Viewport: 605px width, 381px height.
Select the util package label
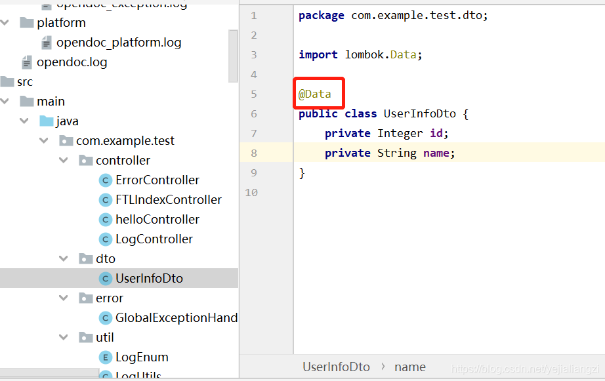tap(105, 338)
